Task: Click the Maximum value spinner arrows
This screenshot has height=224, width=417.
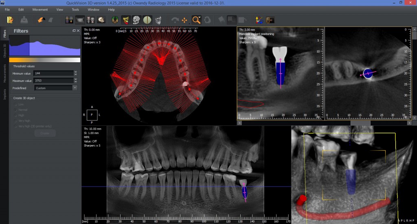Action: click(75, 81)
